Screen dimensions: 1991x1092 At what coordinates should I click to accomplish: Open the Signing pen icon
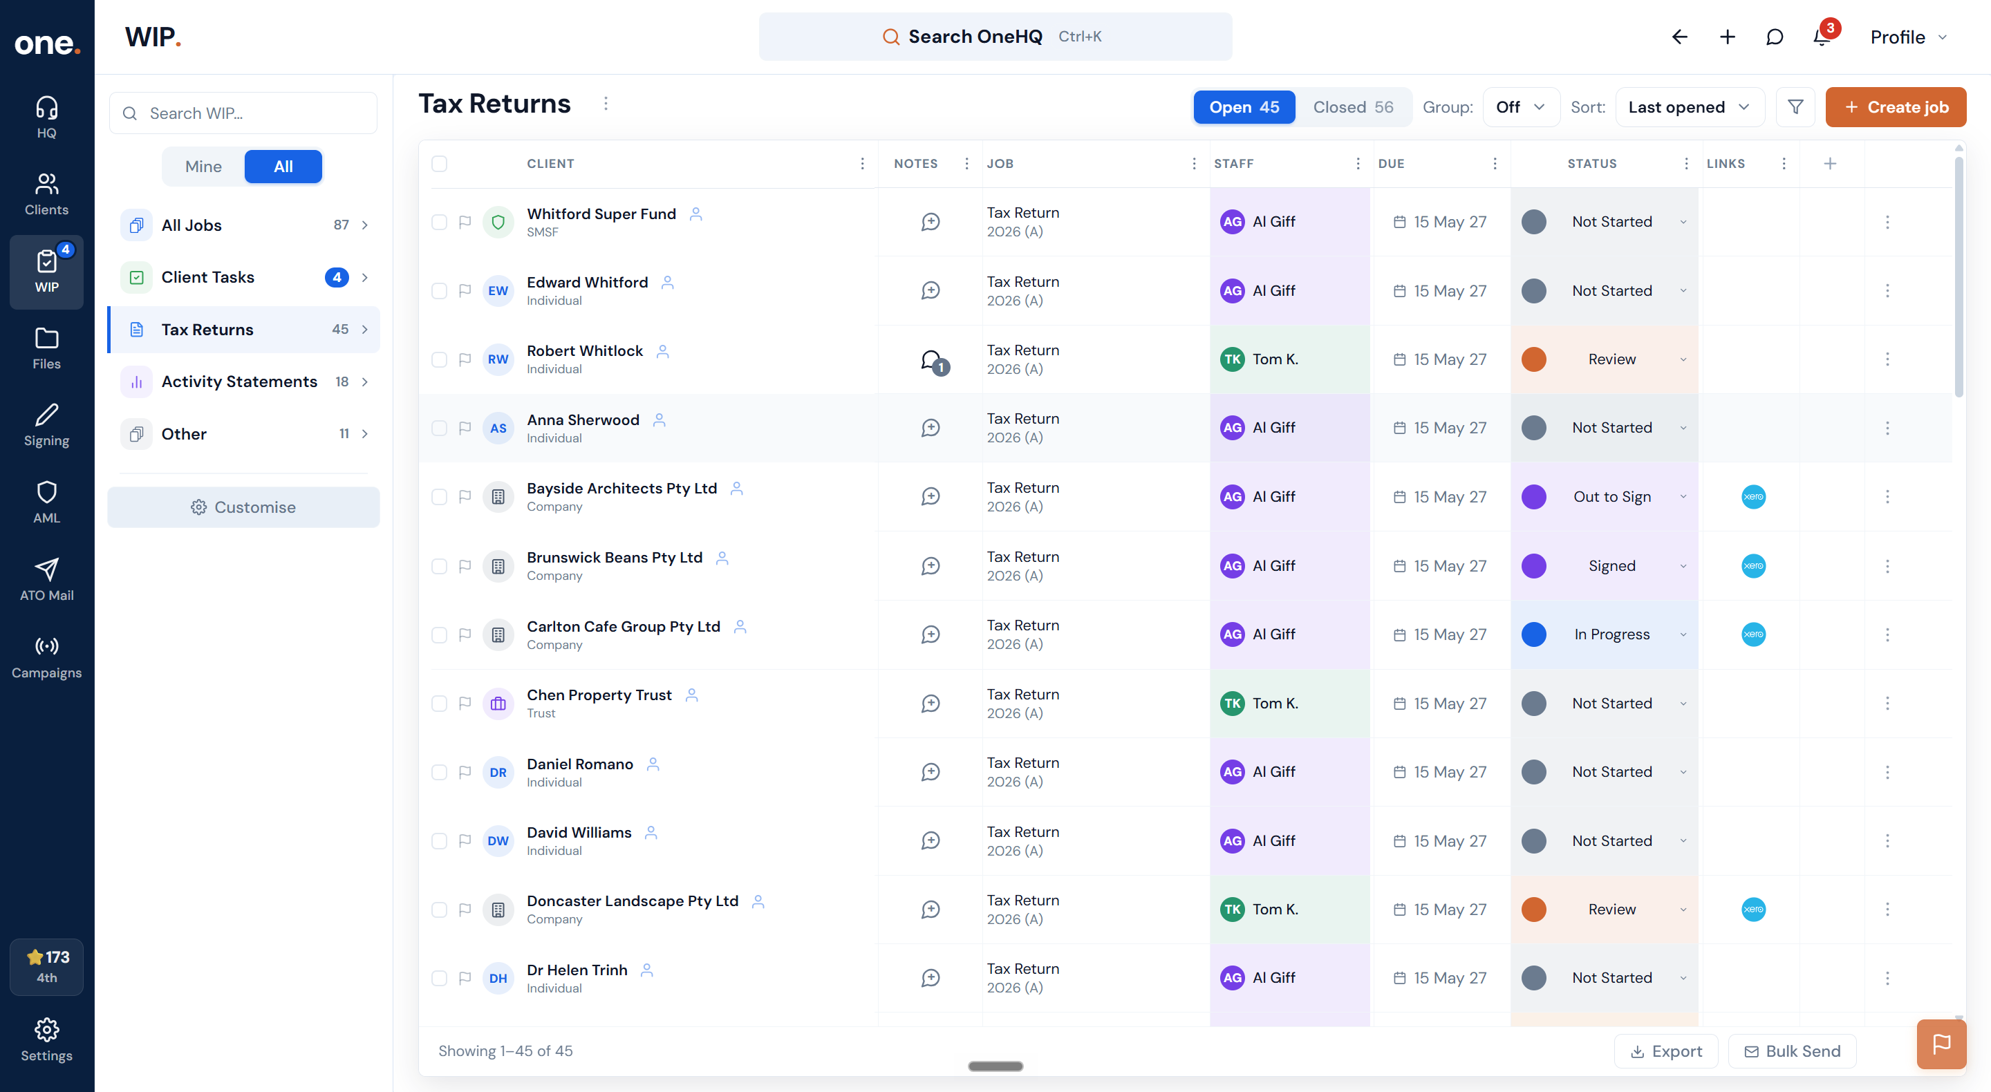click(x=46, y=426)
